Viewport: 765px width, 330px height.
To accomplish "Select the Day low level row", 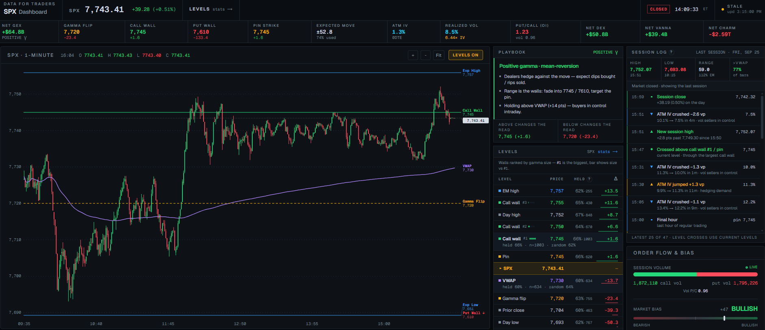I will [x=558, y=322].
